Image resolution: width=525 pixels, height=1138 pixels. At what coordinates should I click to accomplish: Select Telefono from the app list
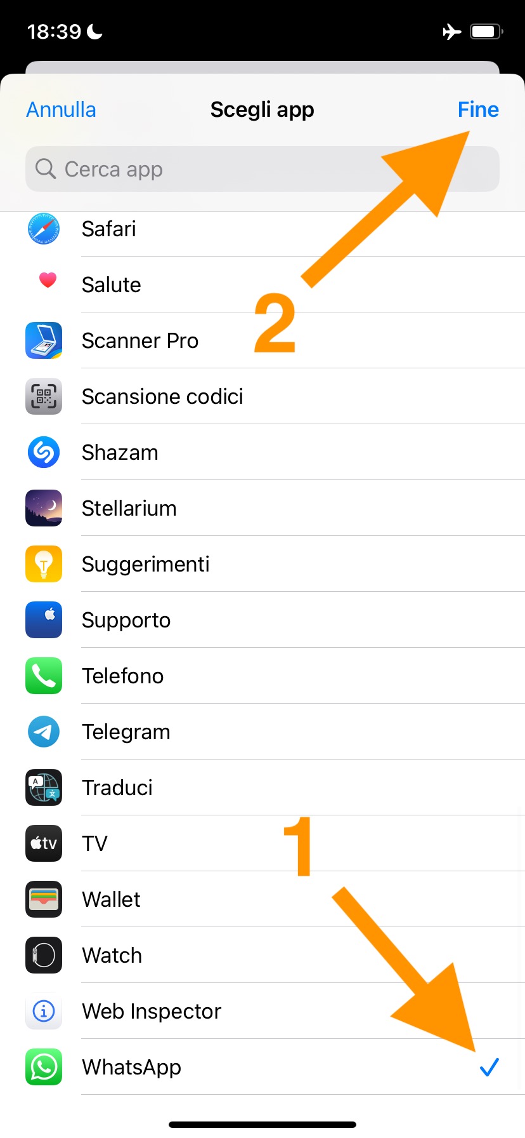123,676
